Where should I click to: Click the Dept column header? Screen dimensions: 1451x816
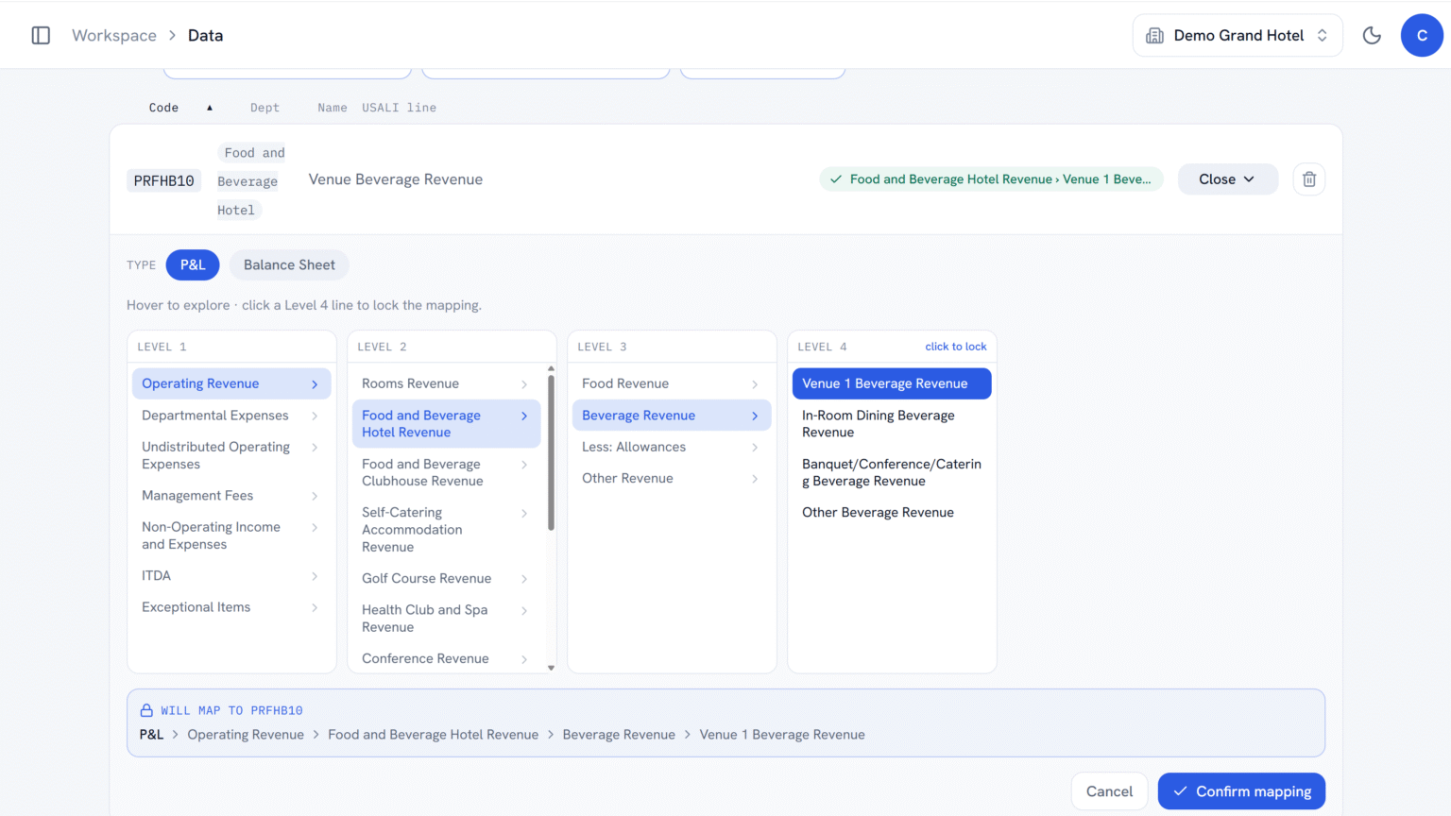[x=265, y=108]
